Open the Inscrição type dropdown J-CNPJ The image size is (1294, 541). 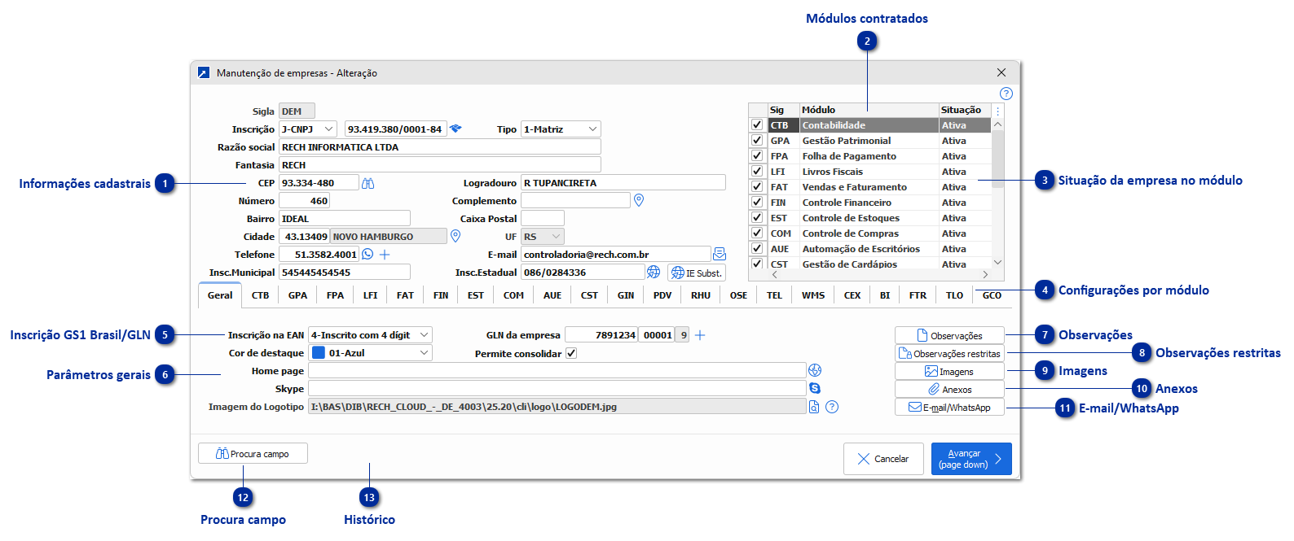point(308,129)
